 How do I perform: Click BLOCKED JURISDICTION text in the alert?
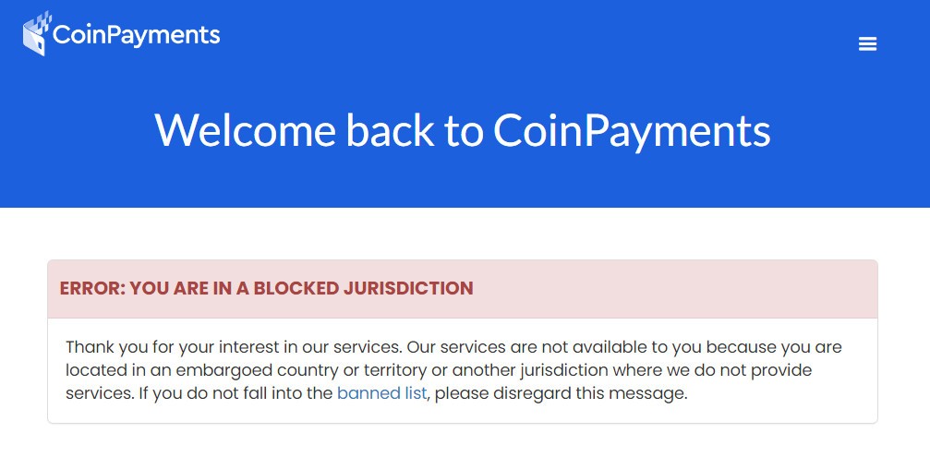coord(364,288)
